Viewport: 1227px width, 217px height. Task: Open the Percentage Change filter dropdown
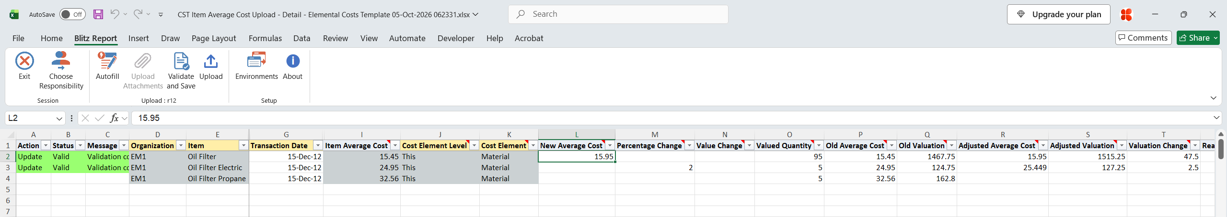point(689,145)
